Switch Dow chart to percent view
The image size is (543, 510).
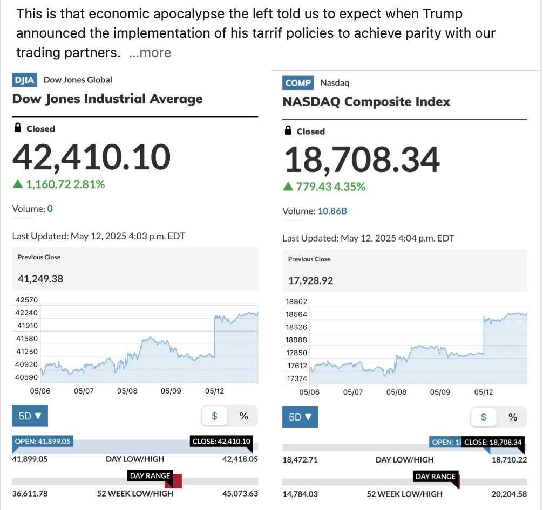click(x=243, y=416)
